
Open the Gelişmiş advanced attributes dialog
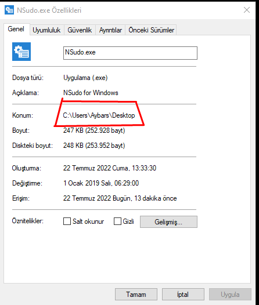[x=168, y=222]
